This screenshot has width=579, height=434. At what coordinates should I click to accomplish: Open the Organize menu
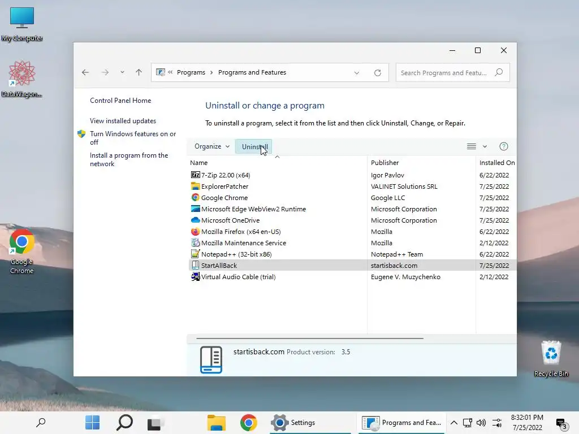coord(212,146)
